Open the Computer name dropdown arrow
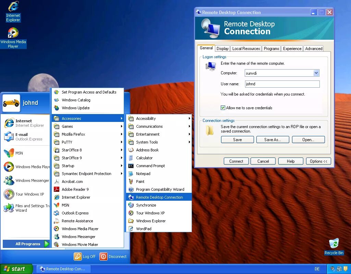Screen dimensions: 351x274 pyautogui.click(x=316, y=73)
